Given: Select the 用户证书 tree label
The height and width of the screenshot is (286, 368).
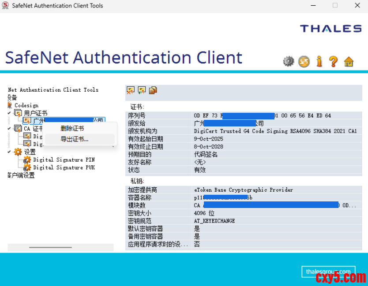Looking at the screenshot, I should 36,113.
